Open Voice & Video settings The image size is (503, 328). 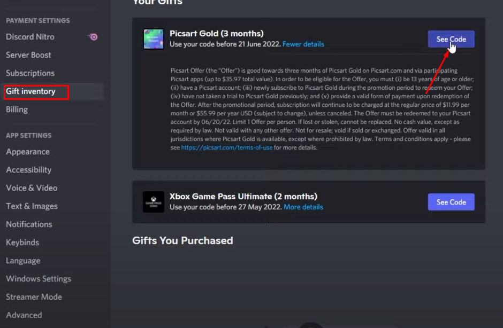pyautogui.click(x=32, y=188)
